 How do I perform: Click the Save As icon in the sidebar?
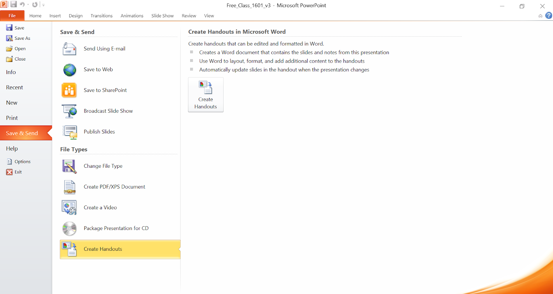(9, 38)
